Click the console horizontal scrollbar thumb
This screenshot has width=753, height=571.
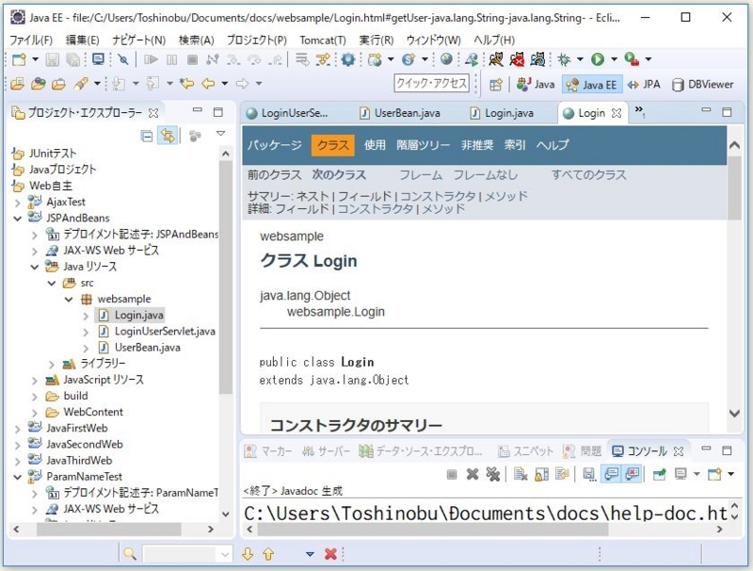pos(433,530)
